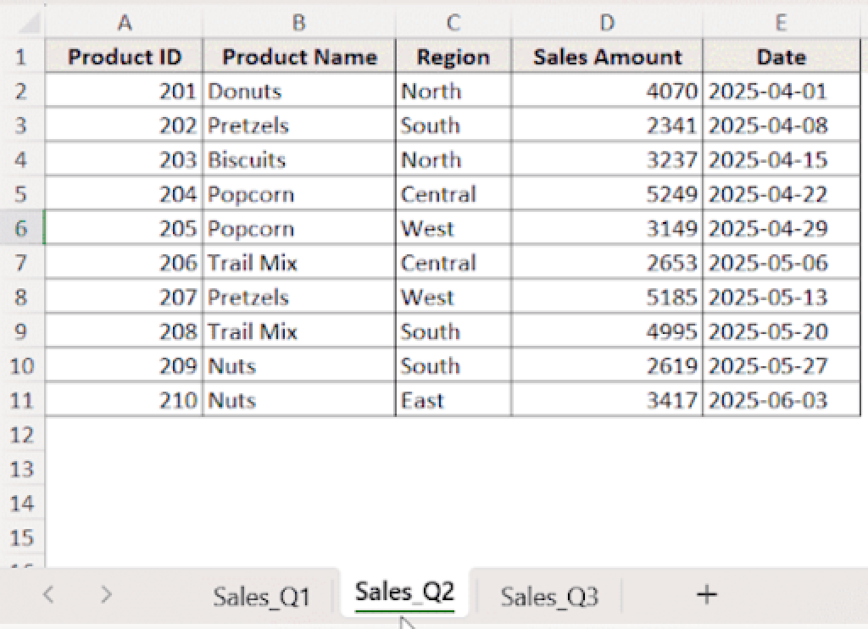Select the date 2025-06-03 cell
Viewport: 868px width, 629px height.
click(x=781, y=399)
